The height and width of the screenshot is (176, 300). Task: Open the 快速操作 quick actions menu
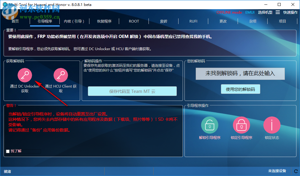click(290, 12)
